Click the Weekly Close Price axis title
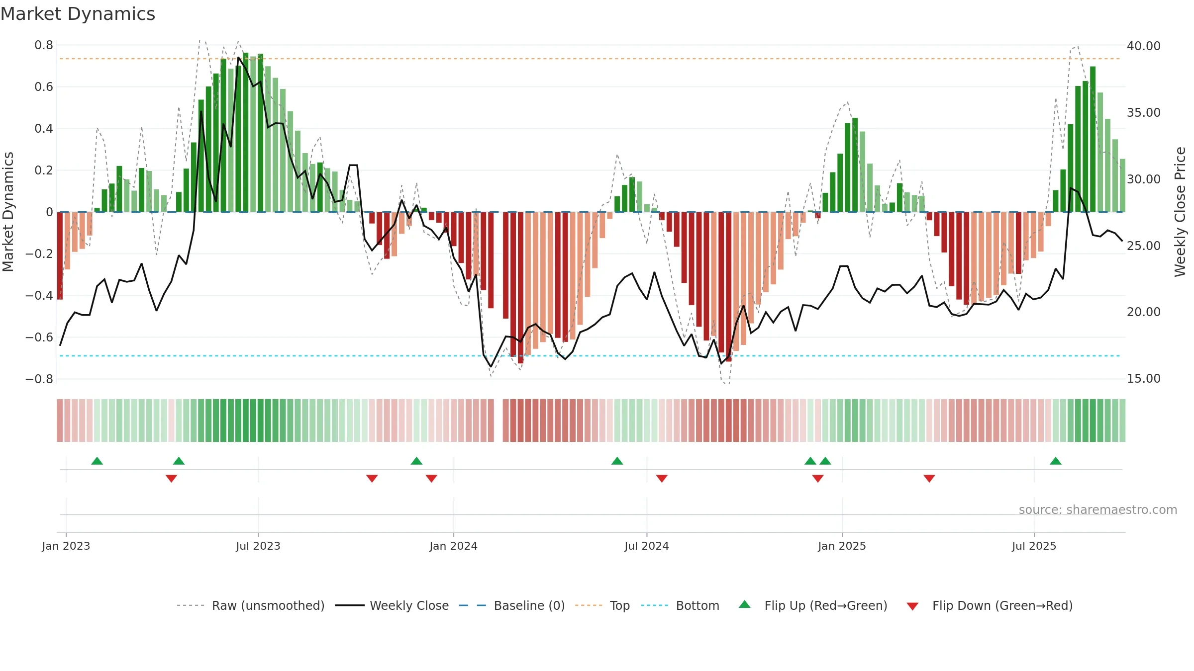This screenshot has width=1194, height=671. pos(1180,212)
